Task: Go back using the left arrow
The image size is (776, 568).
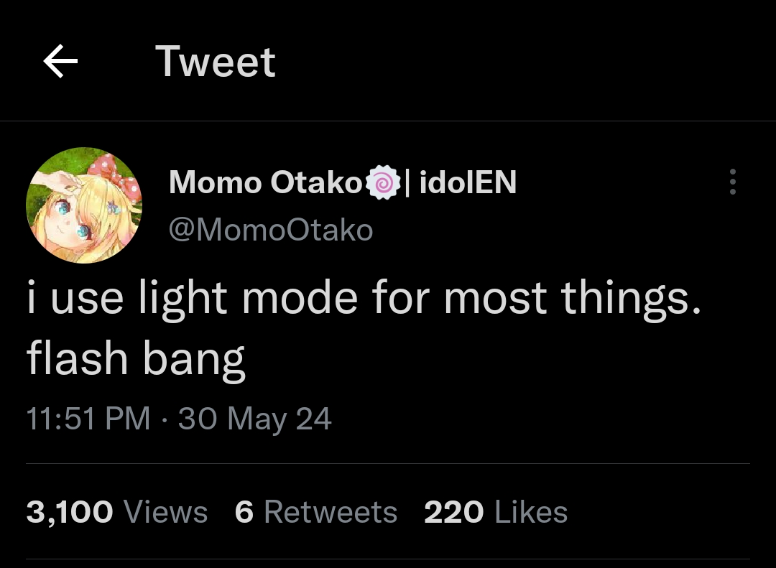Action: (x=60, y=62)
